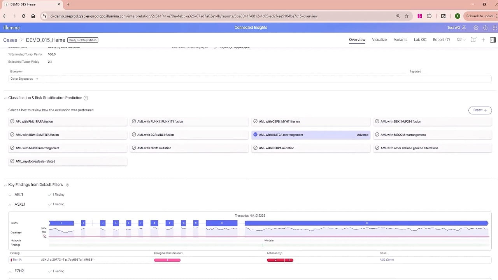The width and height of the screenshot is (498, 280).
Task: Select AML with NPM1 mutation box
Action: click(x=189, y=148)
